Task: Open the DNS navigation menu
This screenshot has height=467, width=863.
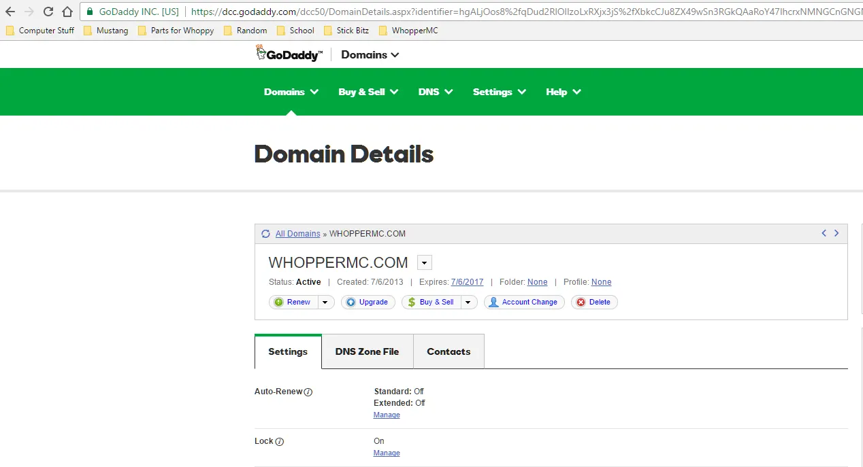Action: tap(436, 92)
